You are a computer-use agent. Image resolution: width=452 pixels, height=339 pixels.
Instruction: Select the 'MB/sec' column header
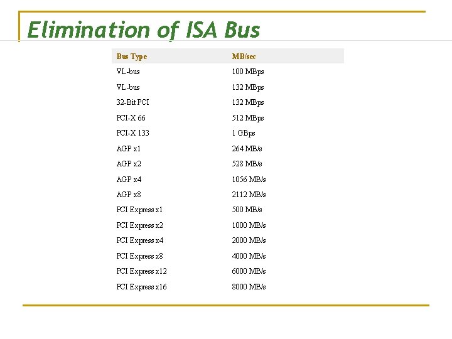click(244, 56)
